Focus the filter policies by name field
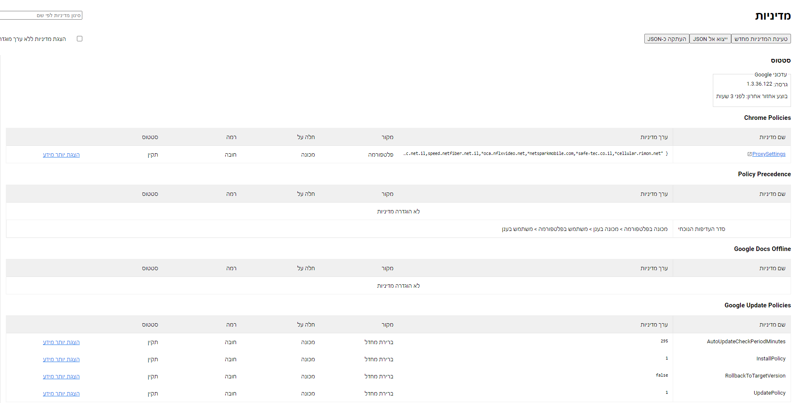Viewport: 796px width, 403px height. tap(42, 15)
